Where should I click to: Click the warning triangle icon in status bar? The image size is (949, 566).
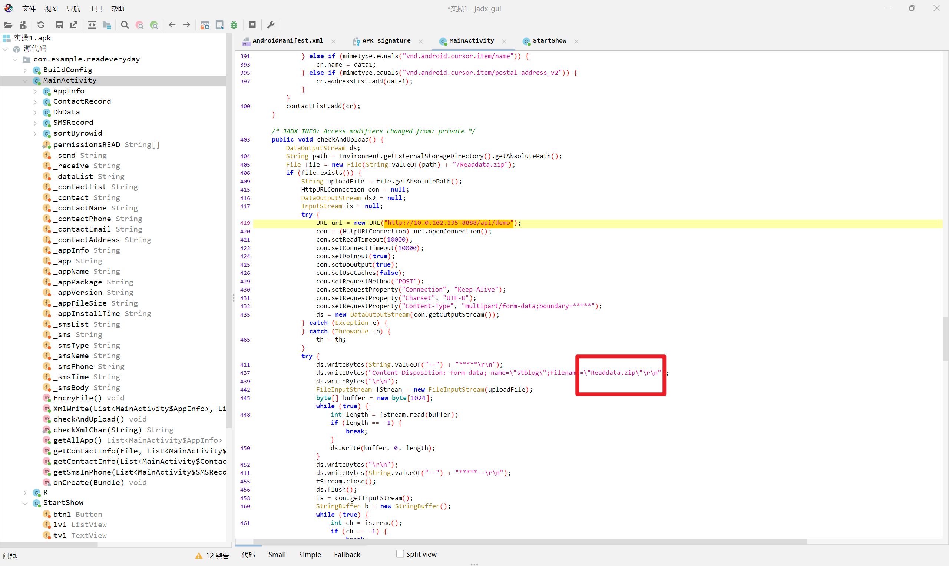pos(199,556)
